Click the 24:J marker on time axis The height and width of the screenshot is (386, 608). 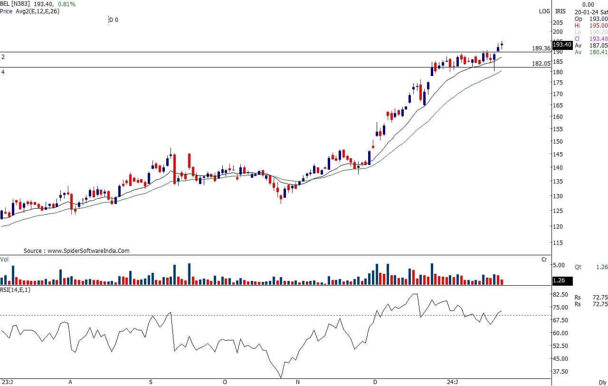tap(452, 382)
